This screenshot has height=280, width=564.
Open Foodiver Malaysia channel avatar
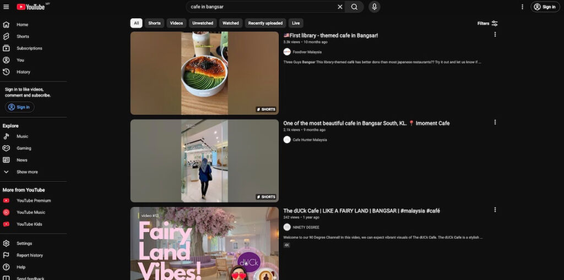coord(287,52)
